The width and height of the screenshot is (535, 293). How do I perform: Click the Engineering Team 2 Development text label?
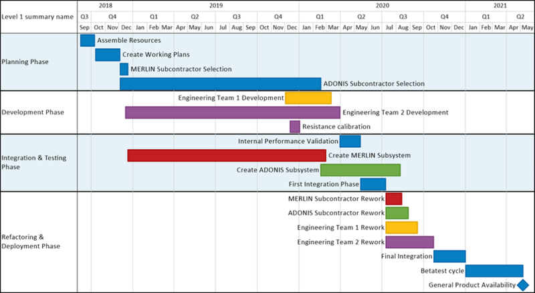coord(395,112)
